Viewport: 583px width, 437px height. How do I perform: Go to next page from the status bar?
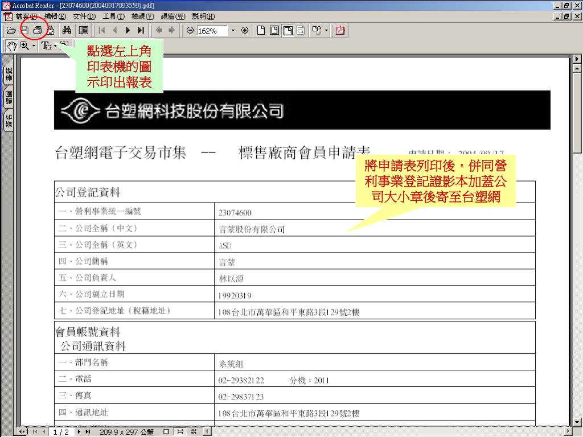point(79,432)
